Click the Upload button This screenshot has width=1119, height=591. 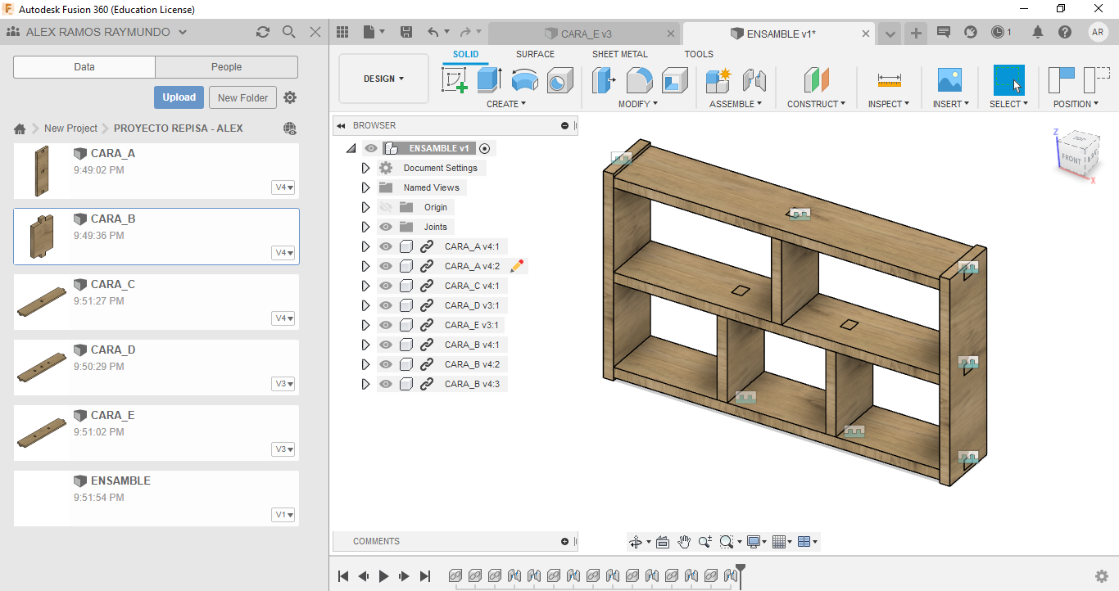coord(179,97)
